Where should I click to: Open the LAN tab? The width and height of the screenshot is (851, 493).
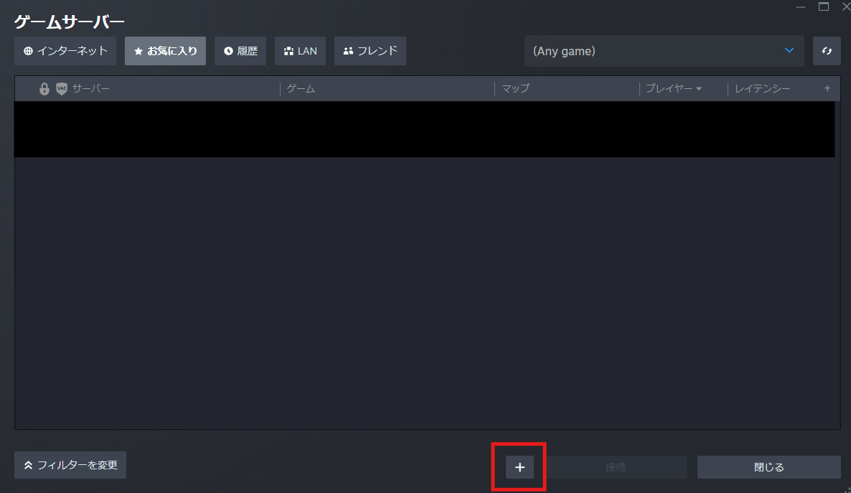(300, 51)
